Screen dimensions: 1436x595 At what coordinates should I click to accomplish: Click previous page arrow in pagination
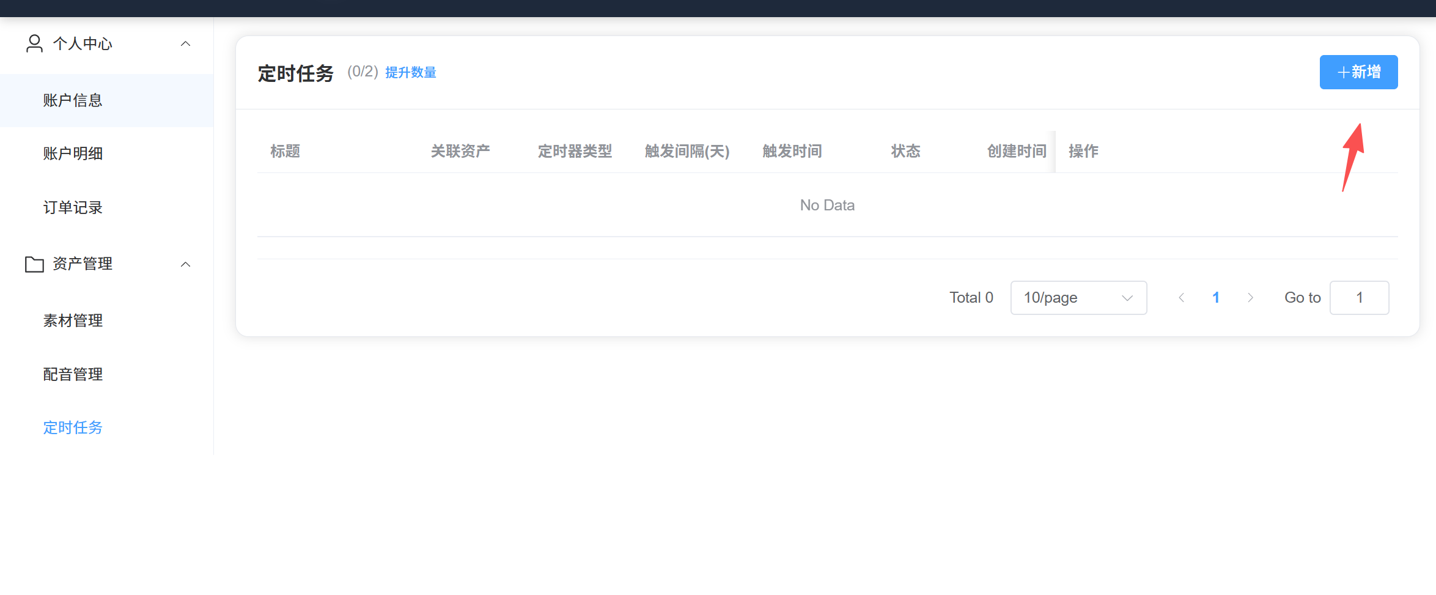[x=1182, y=298]
